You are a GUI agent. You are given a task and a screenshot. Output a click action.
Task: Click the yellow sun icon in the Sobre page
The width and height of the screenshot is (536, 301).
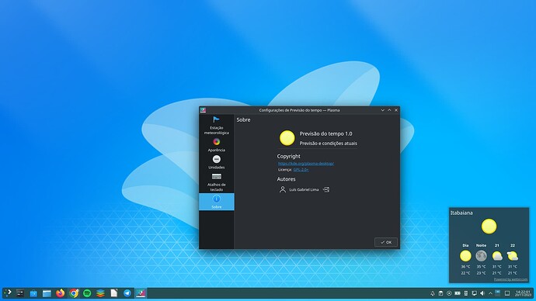tap(287, 138)
